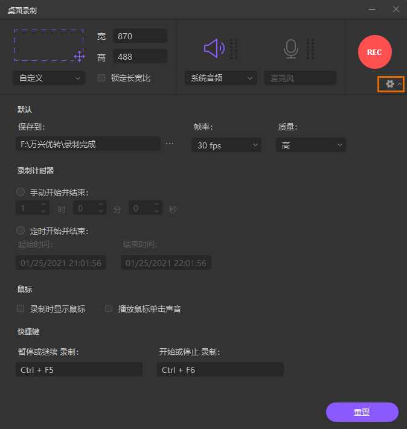Click the 快捷键 section heading
This screenshot has height=429, width=407.
tap(28, 332)
